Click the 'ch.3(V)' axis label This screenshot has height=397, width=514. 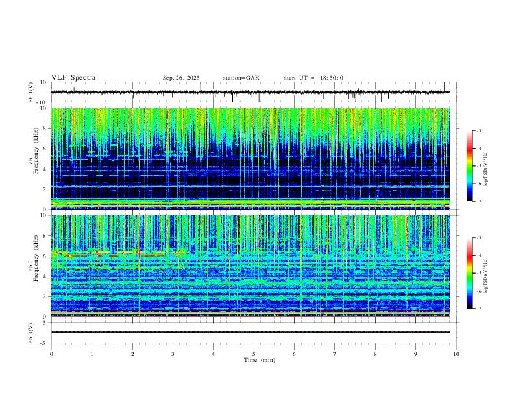tap(31, 333)
